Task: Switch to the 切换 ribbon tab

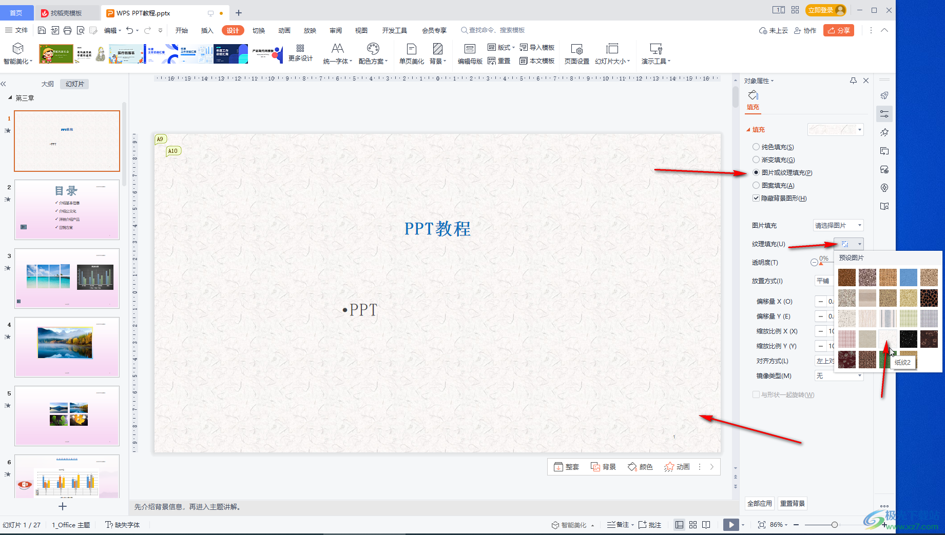Action: tap(259, 31)
